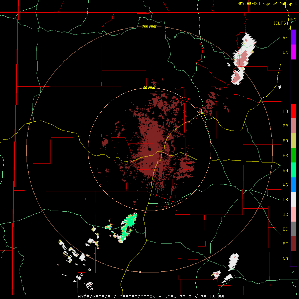This screenshot has height=299, width=299.
Task: Click the UK legend label
Action: pyautogui.click(x=285, y=52)
